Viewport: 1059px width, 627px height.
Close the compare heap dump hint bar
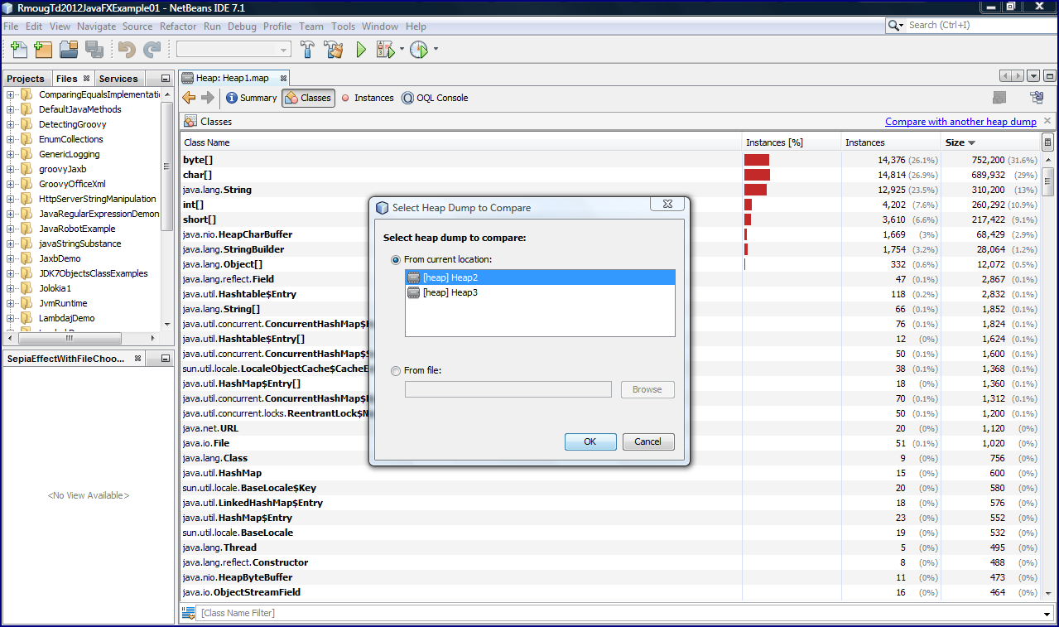pos(1047,121)
